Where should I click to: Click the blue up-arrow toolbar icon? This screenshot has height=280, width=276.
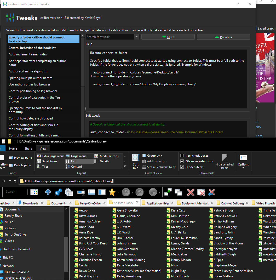click(x=48, y=192)
